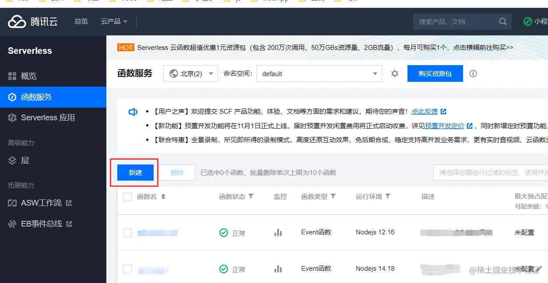This screenshot has width=548, height=283.
Task: Click the announcement speaker icon
Action: pyautogui.click(x=133, y=112)
